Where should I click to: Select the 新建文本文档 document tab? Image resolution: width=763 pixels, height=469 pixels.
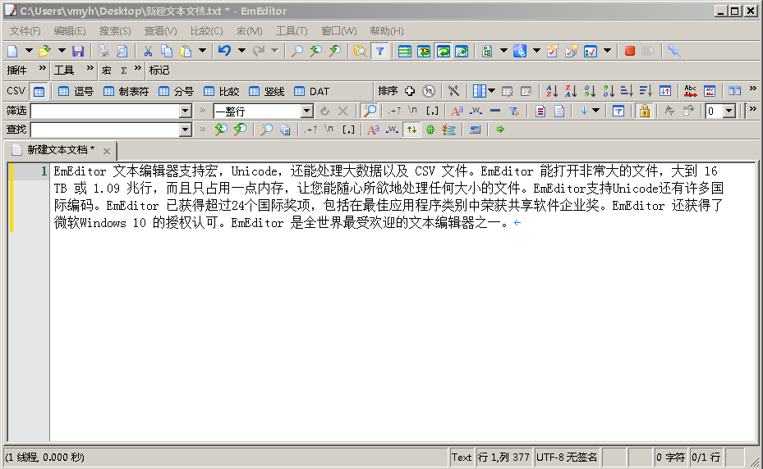[60, 150]
